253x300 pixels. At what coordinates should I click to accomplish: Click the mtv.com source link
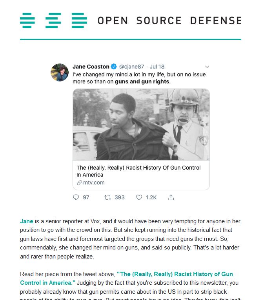pos(94,183)
